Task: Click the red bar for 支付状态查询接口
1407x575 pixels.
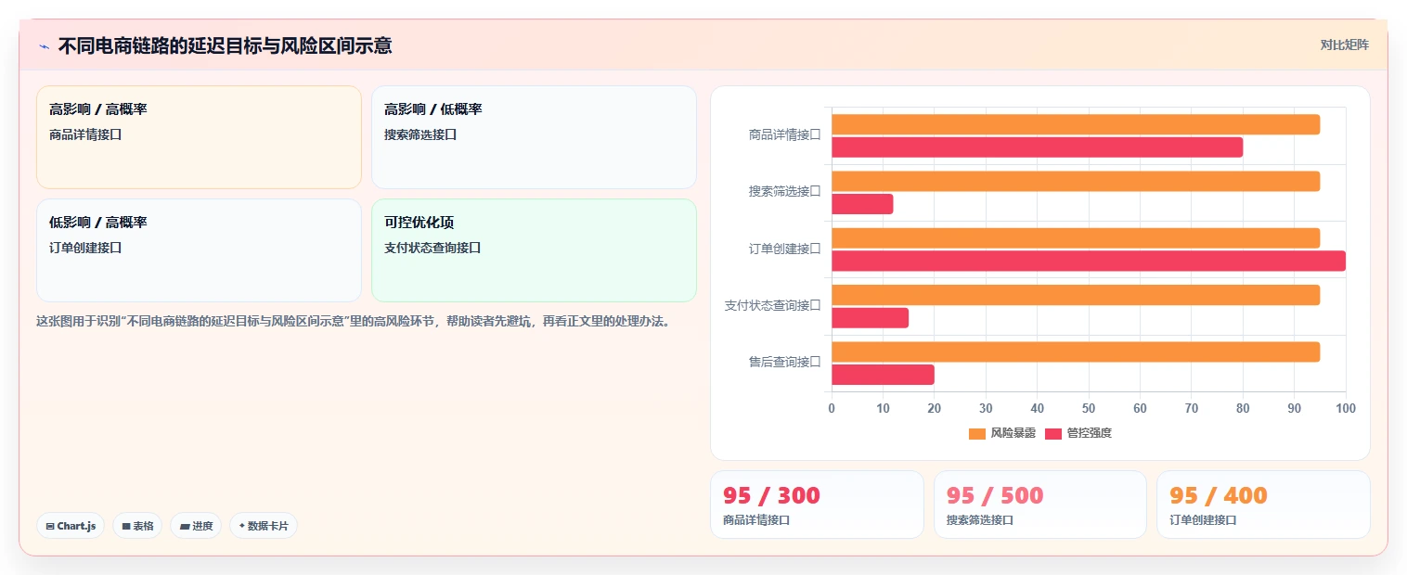Action: coord(870,318)
